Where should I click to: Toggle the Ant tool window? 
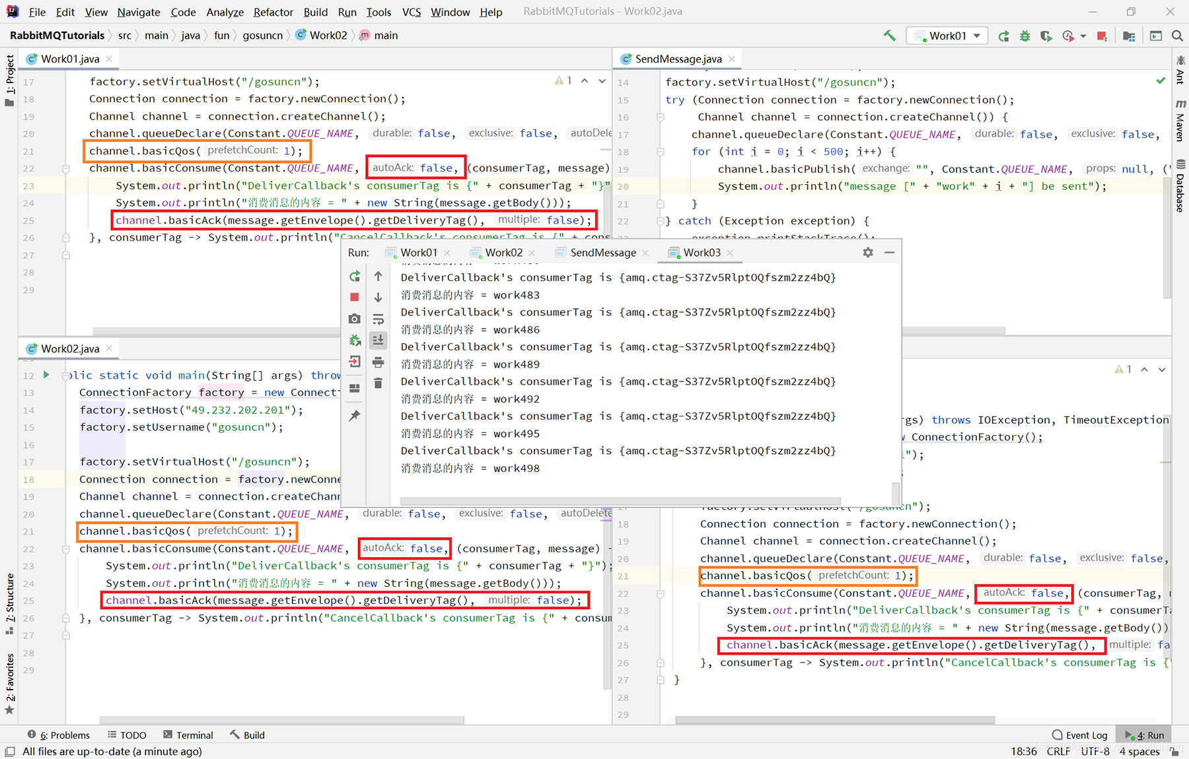point(1180,70)
